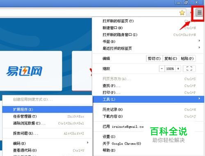Expand the highlighted 工具 (L) submenu
Screen dimensions: 205x156
coord(148,99)
